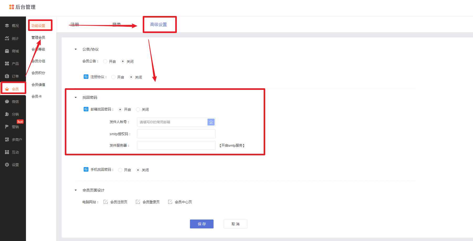473x241 pixels.
Task: Switch to the 注册 tab
Action: (75, 24)
